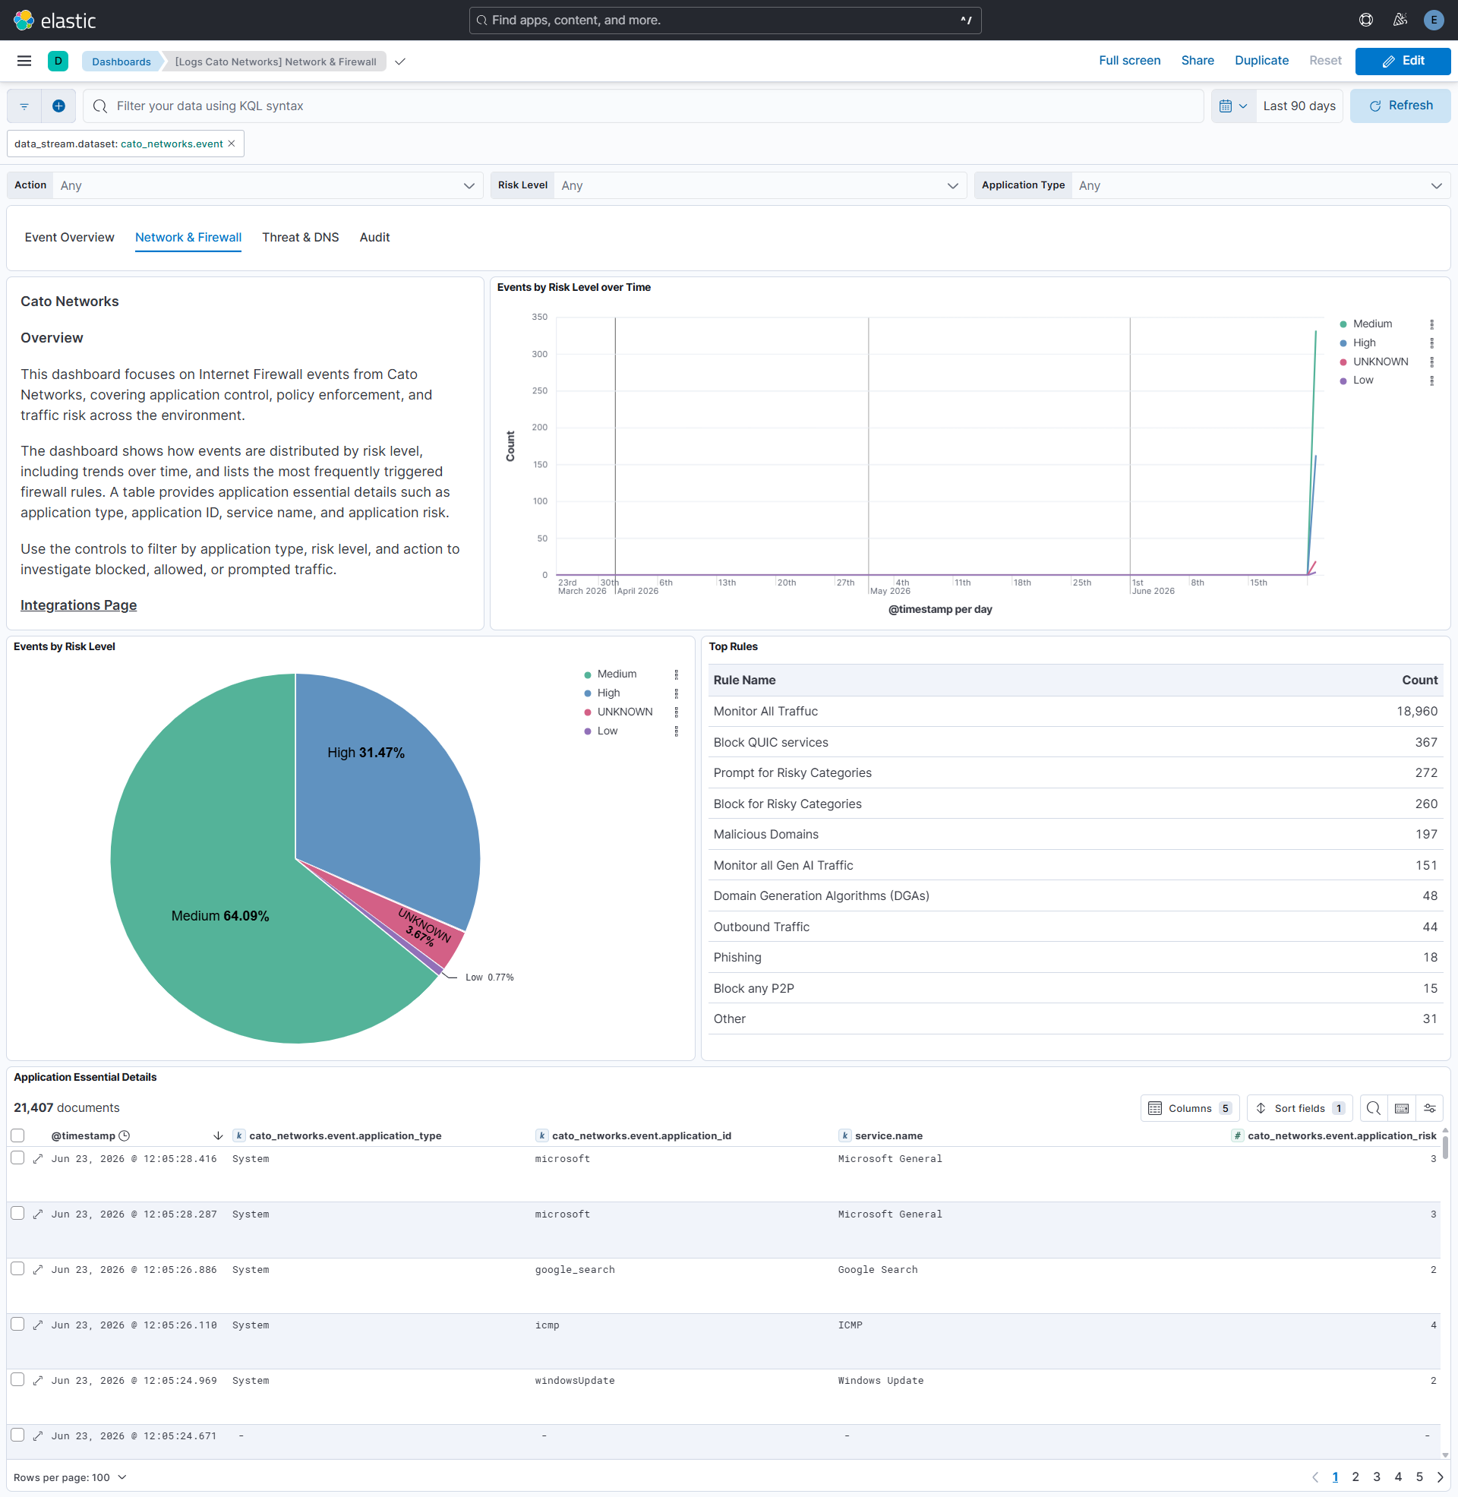Open Low legend options in line chart
The image size is (1458, 1497).
point(1431,381)
